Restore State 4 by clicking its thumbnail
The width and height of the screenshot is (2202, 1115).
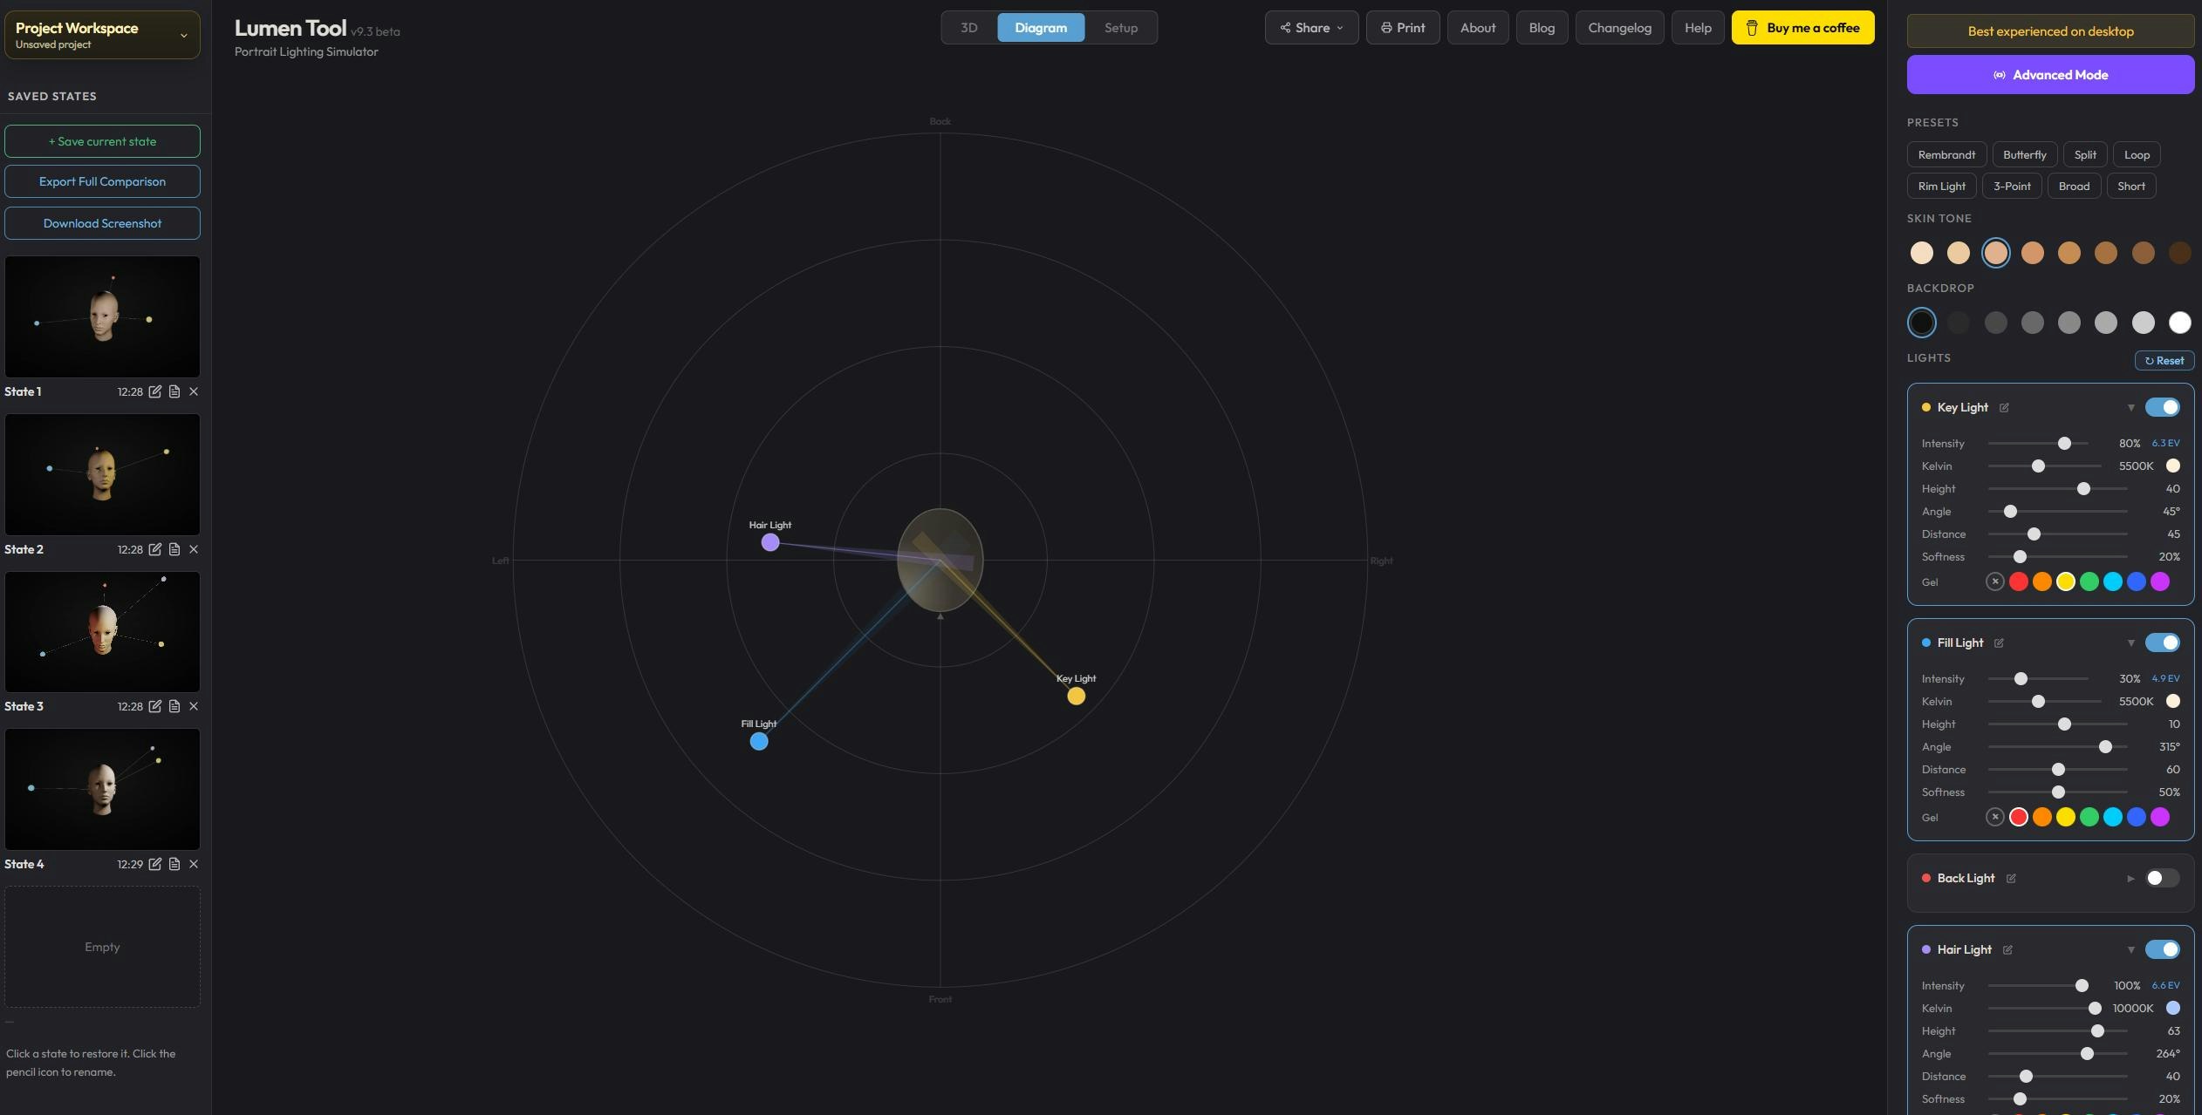tap(102, 789)
